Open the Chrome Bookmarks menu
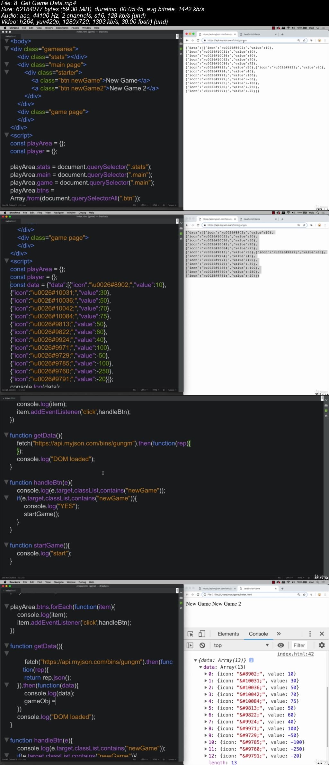 click(62, 28)
